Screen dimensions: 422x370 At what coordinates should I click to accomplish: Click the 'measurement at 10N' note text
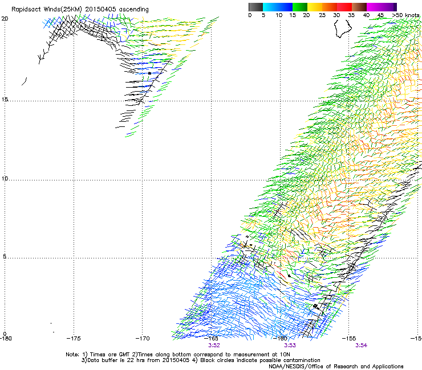tap(263, 355)
